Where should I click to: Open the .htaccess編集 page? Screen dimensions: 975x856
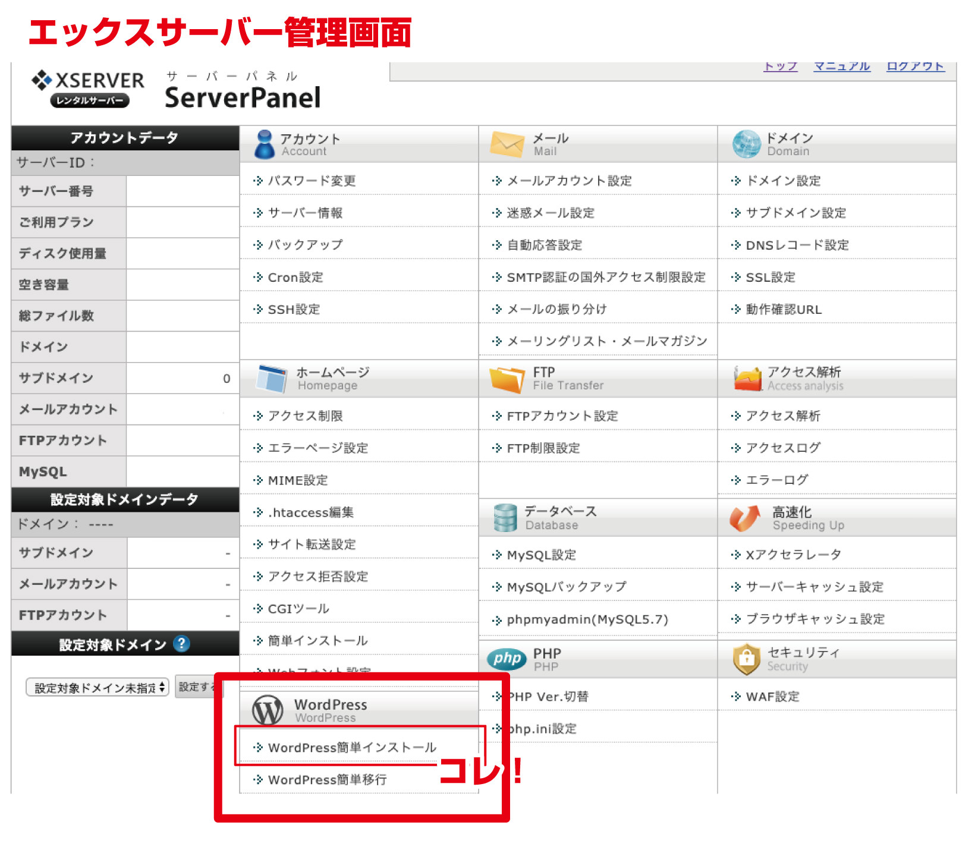pos(310,512)
